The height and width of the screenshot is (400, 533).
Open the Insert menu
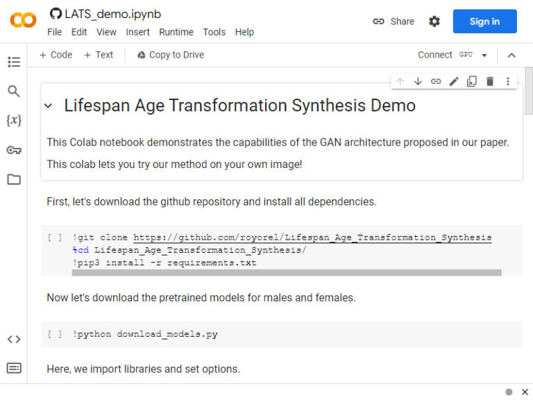point(137,32)
